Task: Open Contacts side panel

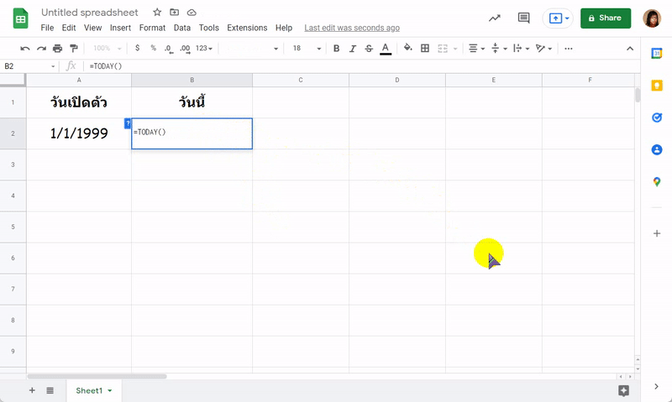Action: [x=657, y=149]
